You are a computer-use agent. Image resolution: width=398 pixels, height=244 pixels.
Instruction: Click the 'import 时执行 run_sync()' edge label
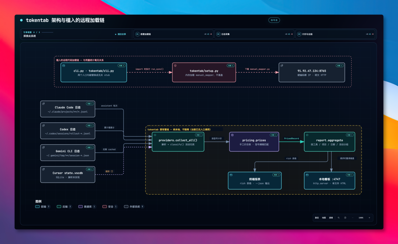(x=150, y=69)
